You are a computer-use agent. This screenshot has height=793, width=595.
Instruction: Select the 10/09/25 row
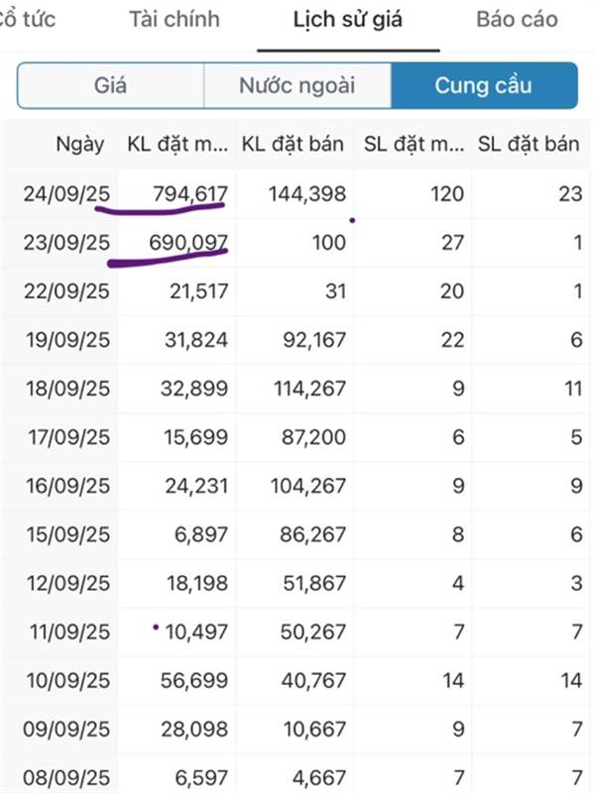[x=295, y=680]
